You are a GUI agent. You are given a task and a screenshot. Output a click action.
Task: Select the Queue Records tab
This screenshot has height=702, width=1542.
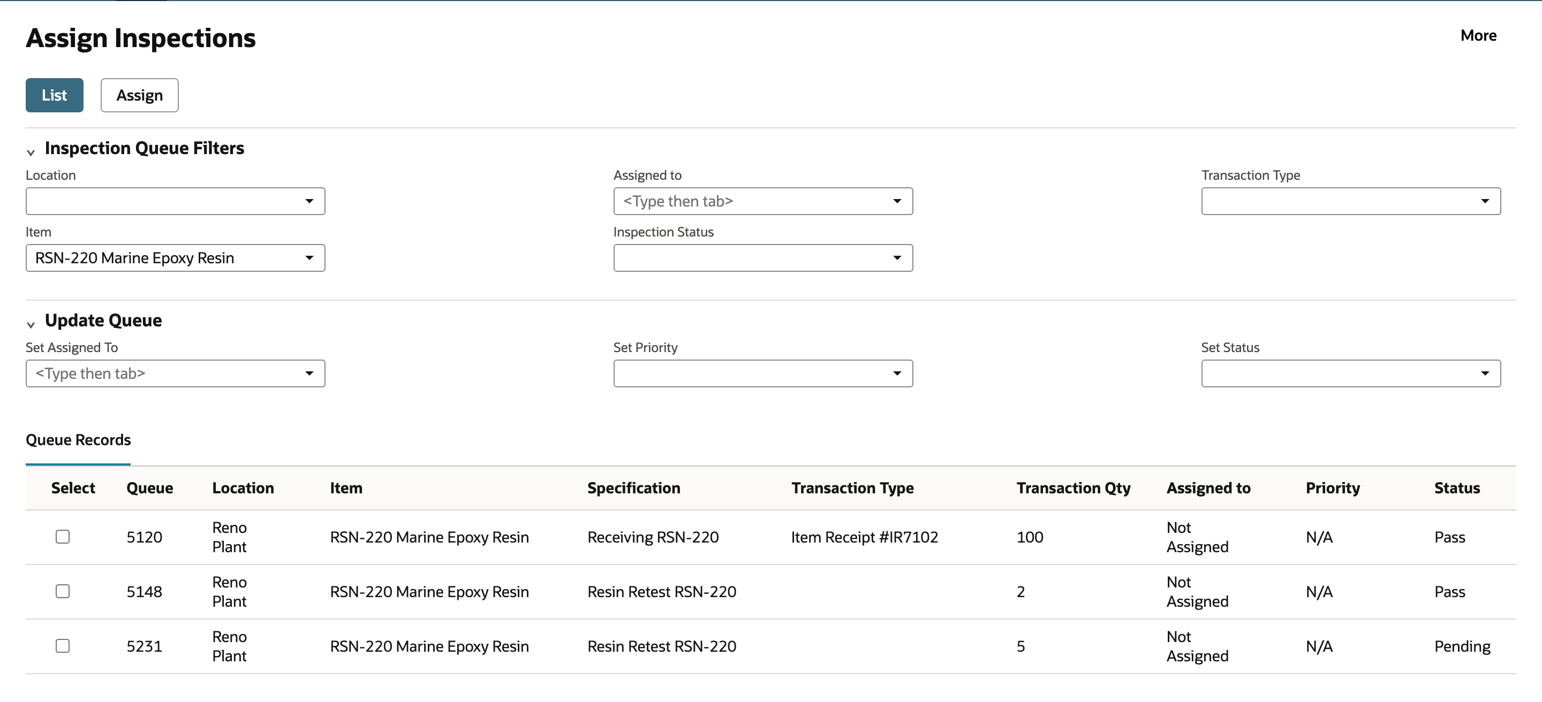pyautogui.click(x=78, y=440)
